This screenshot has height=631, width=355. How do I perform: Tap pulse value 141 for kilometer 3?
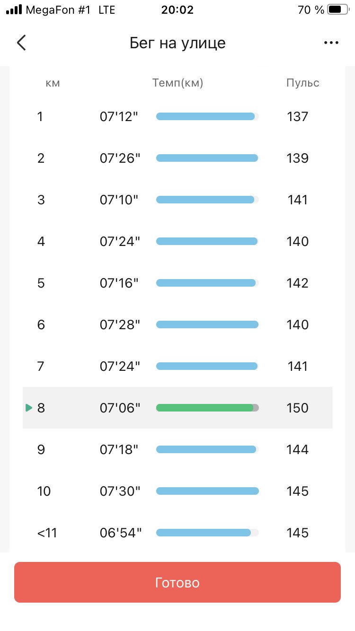(x=298, y=200)
